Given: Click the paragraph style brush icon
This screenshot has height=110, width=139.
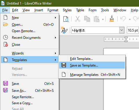Looking at the screenshot, I should tap(64, 30).
